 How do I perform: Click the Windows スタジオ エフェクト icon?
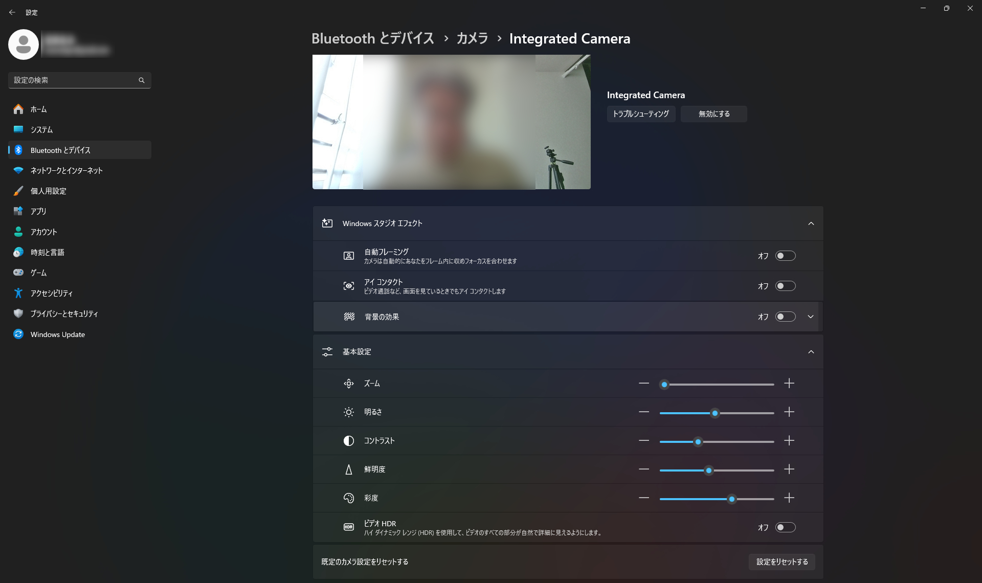(x=327, y=223)
